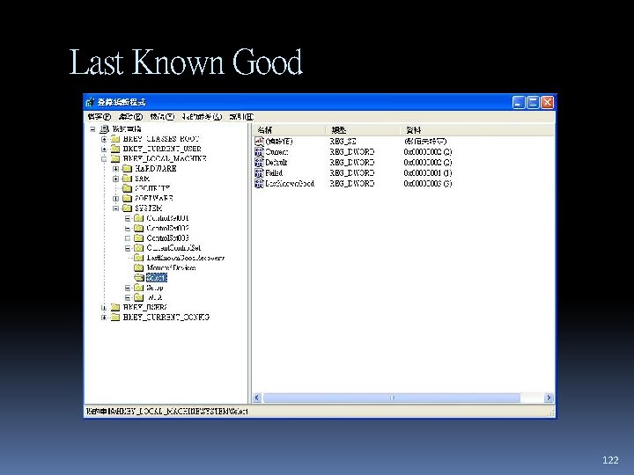Open the 我的最愛(A) Favorites menu
Image resolution: width=634 pixels, height=475 pixels.
pos(202,117)
